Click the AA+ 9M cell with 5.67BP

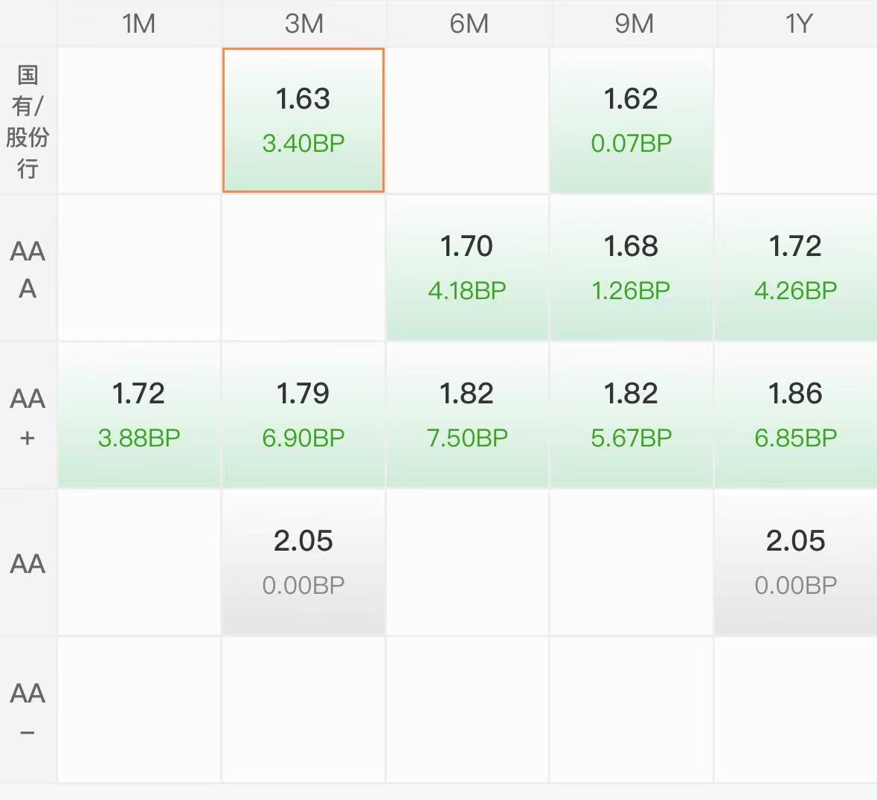click(x=632, y=415)
